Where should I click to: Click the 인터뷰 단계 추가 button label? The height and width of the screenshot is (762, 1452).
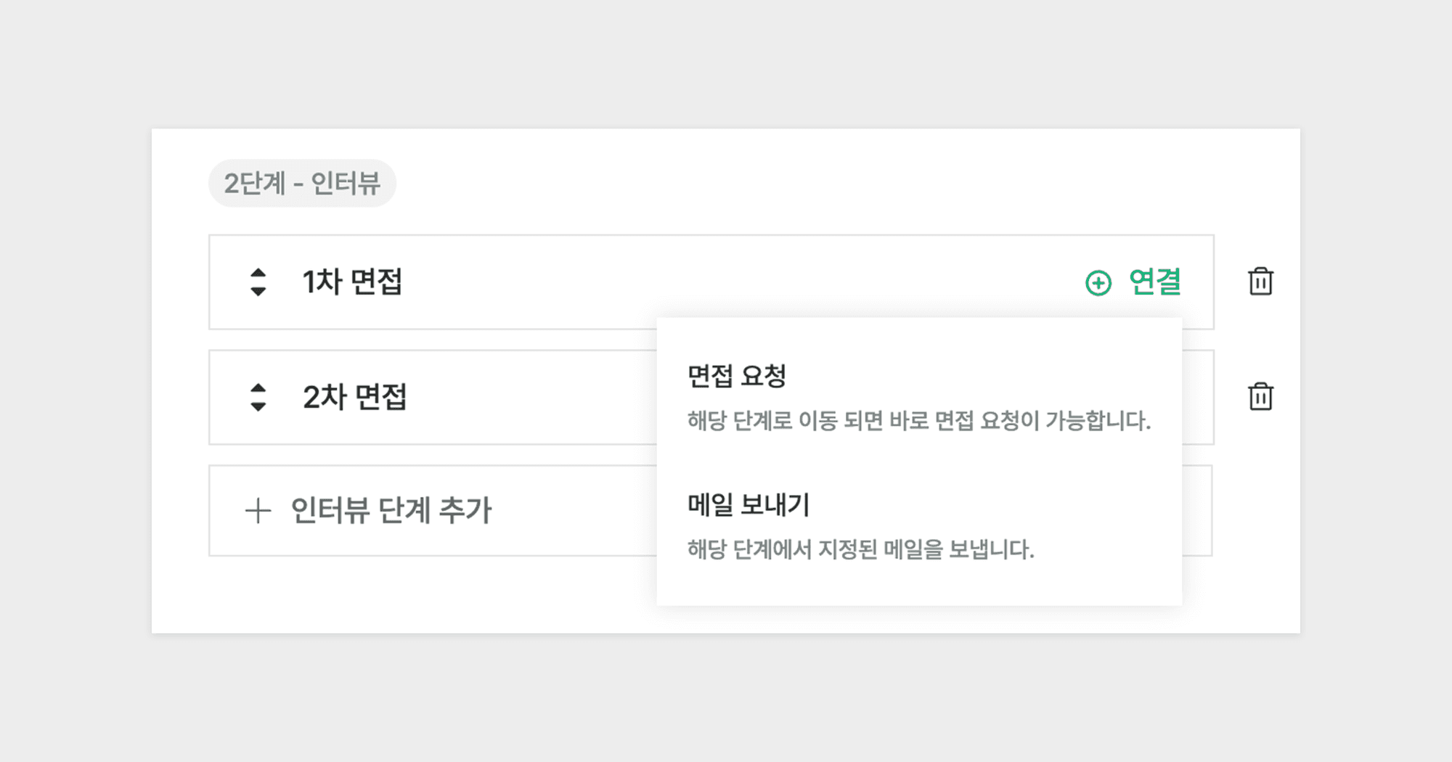(x=391, y=511)
